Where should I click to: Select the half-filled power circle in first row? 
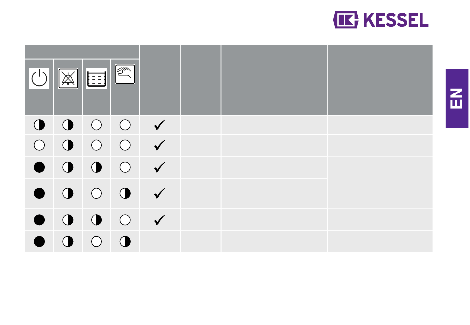tap(39, 125)
